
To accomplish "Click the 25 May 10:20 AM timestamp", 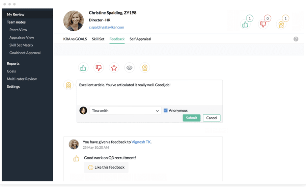I will click(96, 148).
